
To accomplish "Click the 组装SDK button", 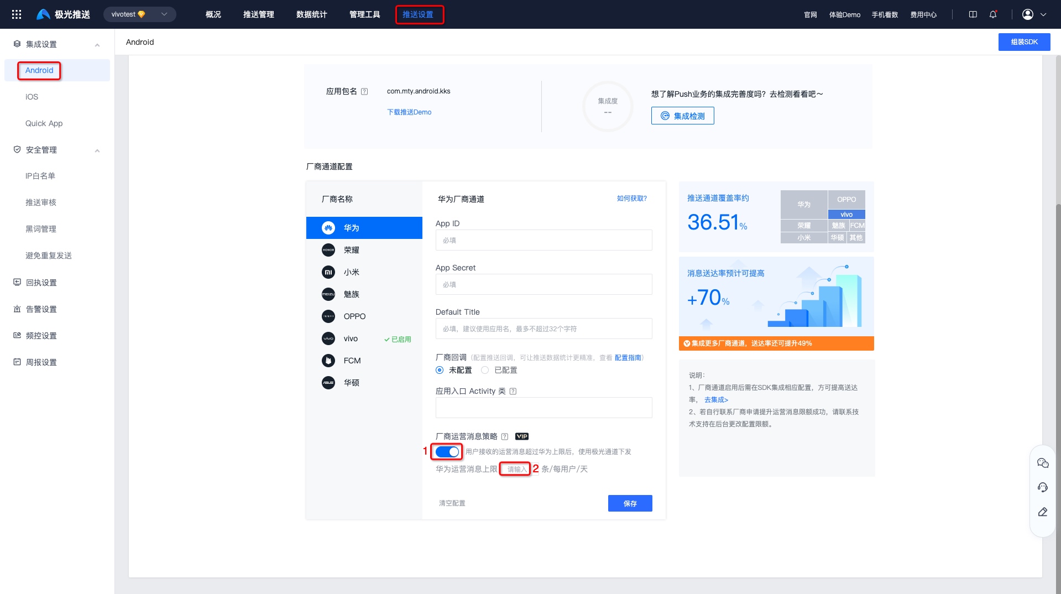I will pos(1024,42).
